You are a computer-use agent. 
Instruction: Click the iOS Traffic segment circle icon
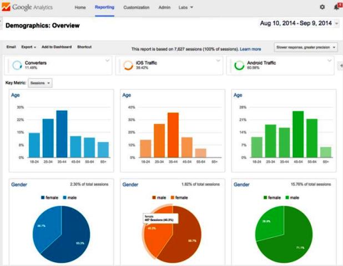pos(128,65)
